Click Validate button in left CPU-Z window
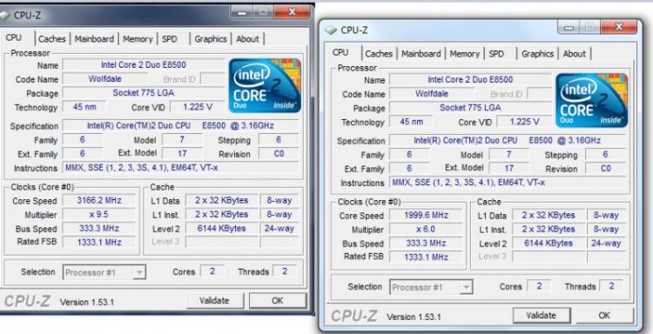The height and width of the screenshot is (334, 653). (214, 300)
